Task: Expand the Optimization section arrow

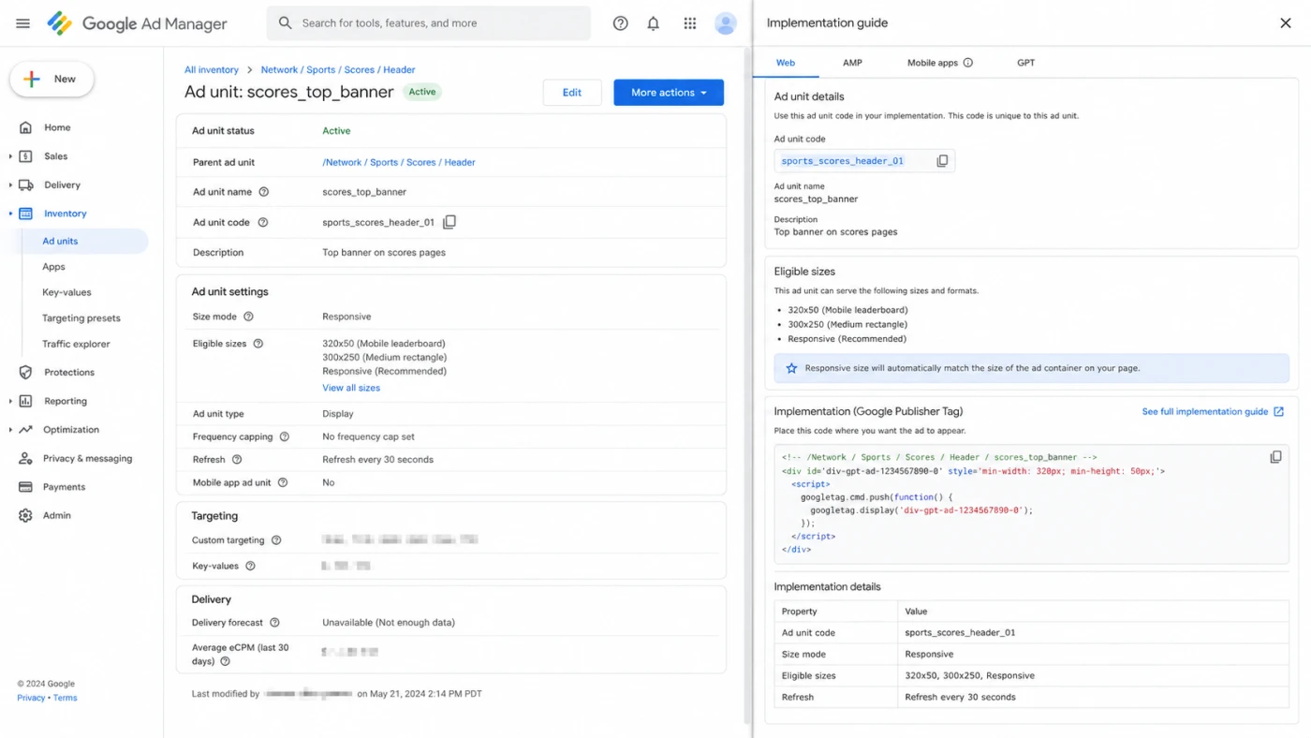Action: point(10,430)
